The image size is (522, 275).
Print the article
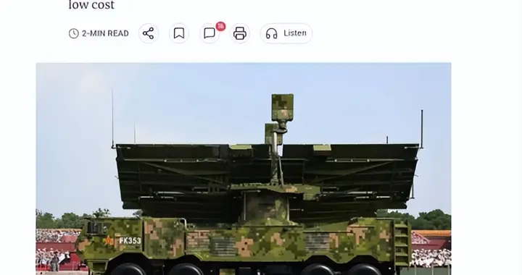[240, 33]
